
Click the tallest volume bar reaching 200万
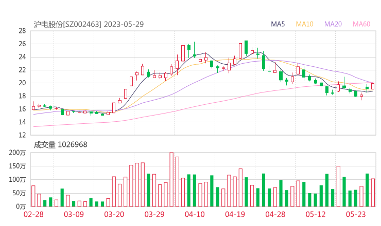[171, 180]
